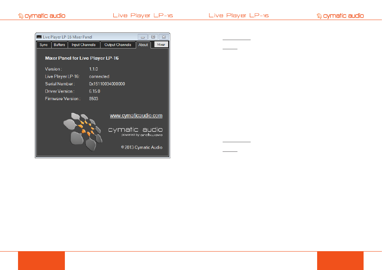Select the Input Channels tab

coord(84,45)
